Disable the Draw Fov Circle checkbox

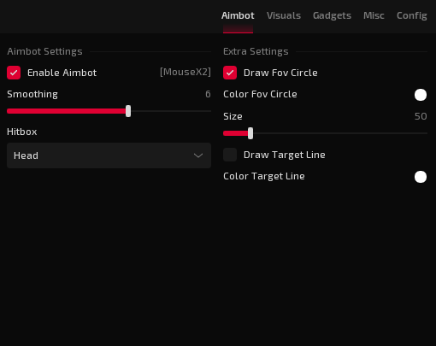pos(230,73)
